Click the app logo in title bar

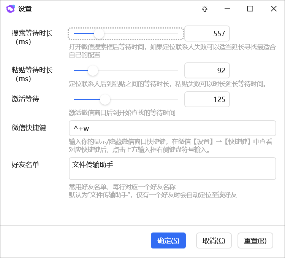11,9
